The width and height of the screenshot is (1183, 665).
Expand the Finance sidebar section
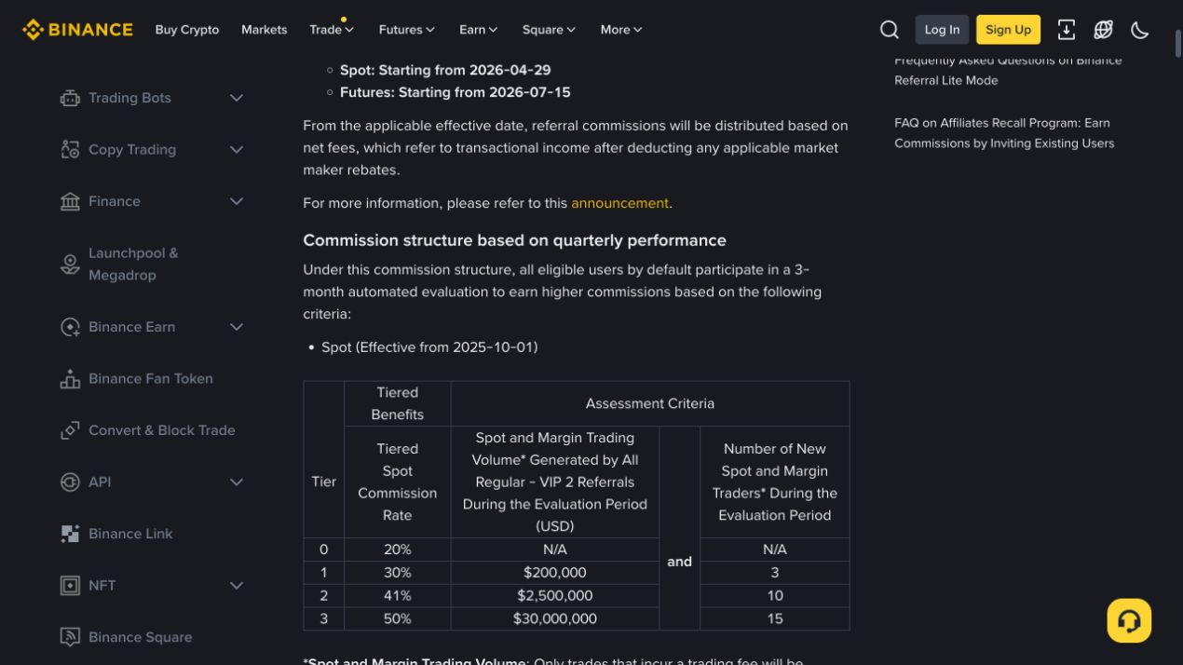(237, 201)
